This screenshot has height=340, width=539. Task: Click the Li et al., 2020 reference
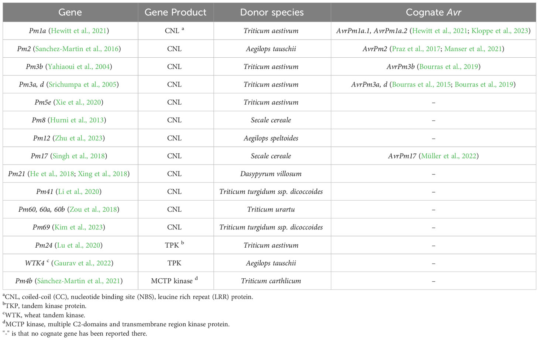[x=79, y=191]
